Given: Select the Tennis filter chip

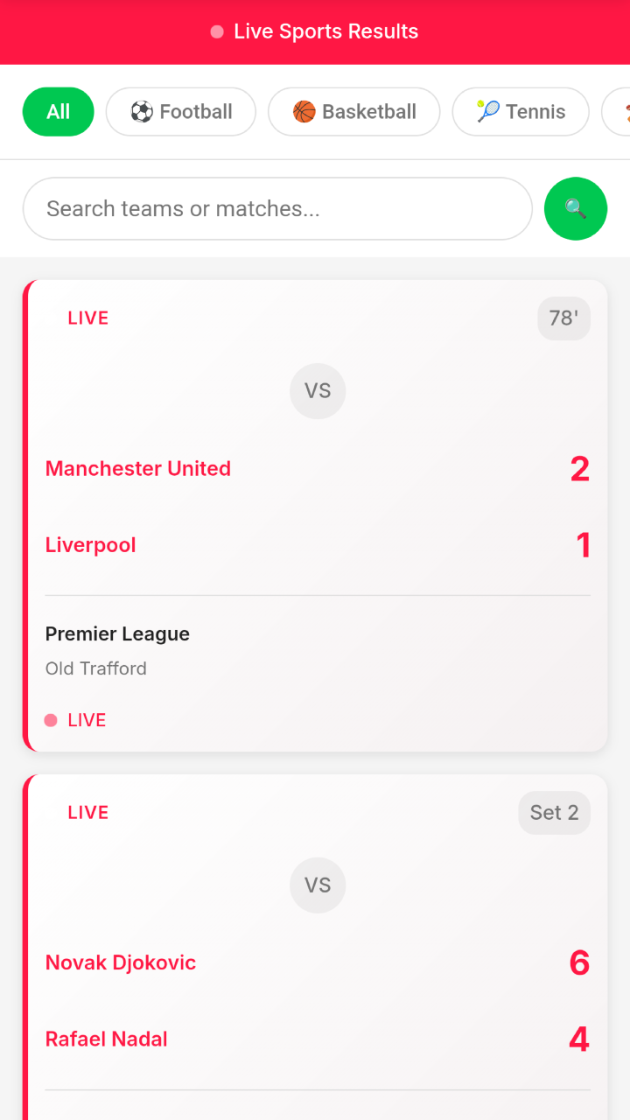Looking at the screenshot, I should tap(521, 112).
